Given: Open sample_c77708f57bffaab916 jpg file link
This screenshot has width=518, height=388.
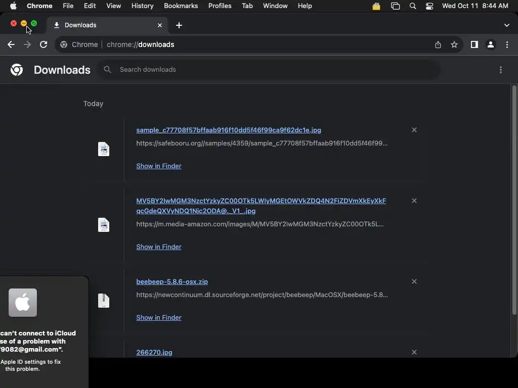Looking at the screenshot, I should [x=229, y=130].
